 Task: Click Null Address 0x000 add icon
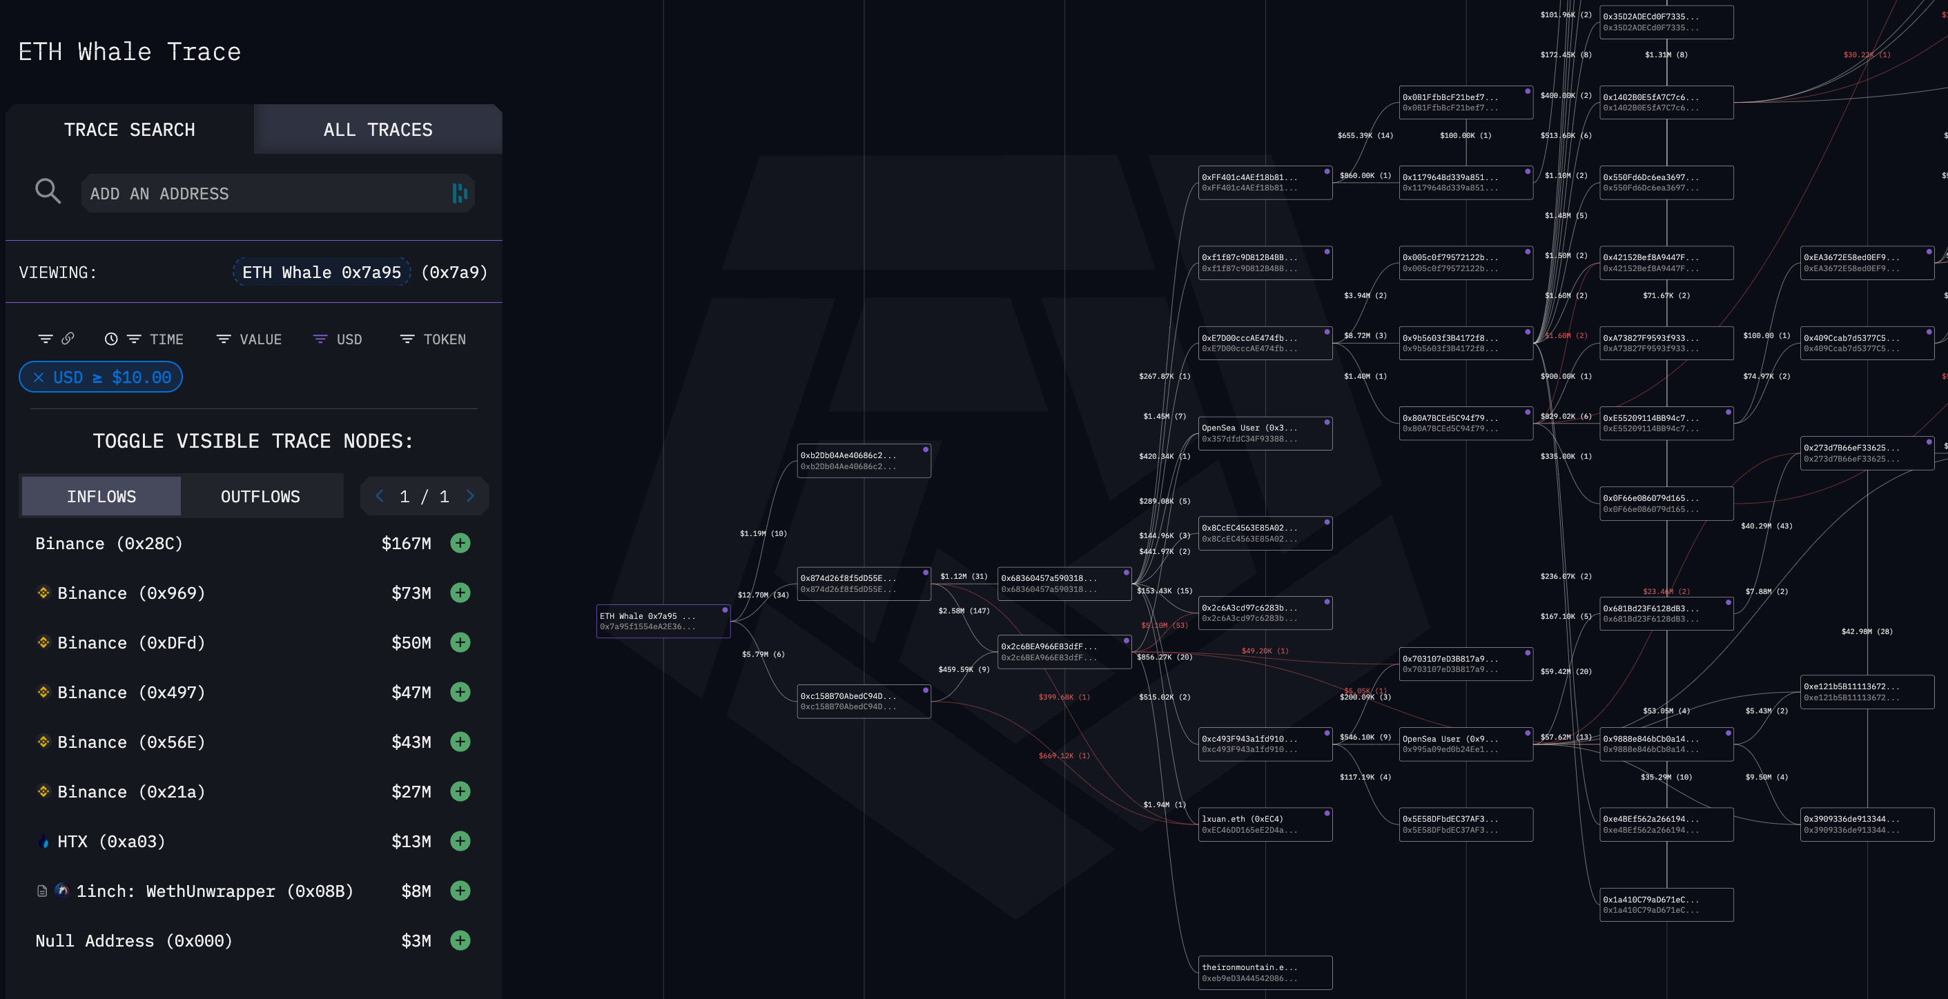[x=462, y=940]
